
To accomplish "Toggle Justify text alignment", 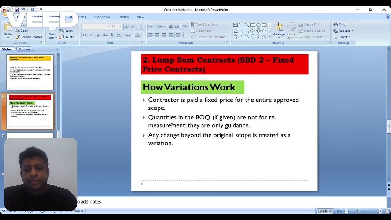I will [170, 35].
